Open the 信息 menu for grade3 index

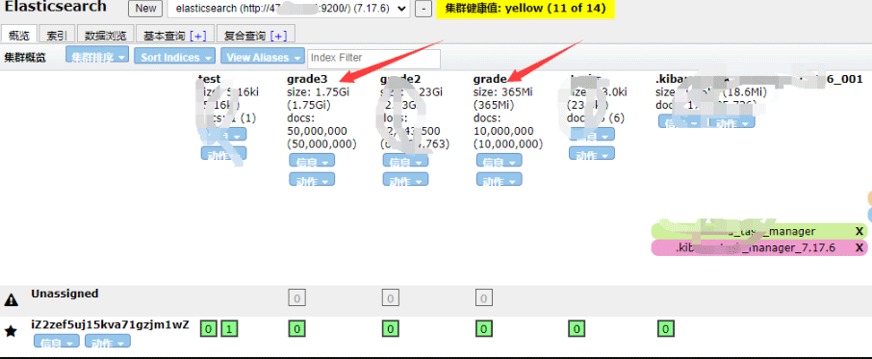pos(312,161)
